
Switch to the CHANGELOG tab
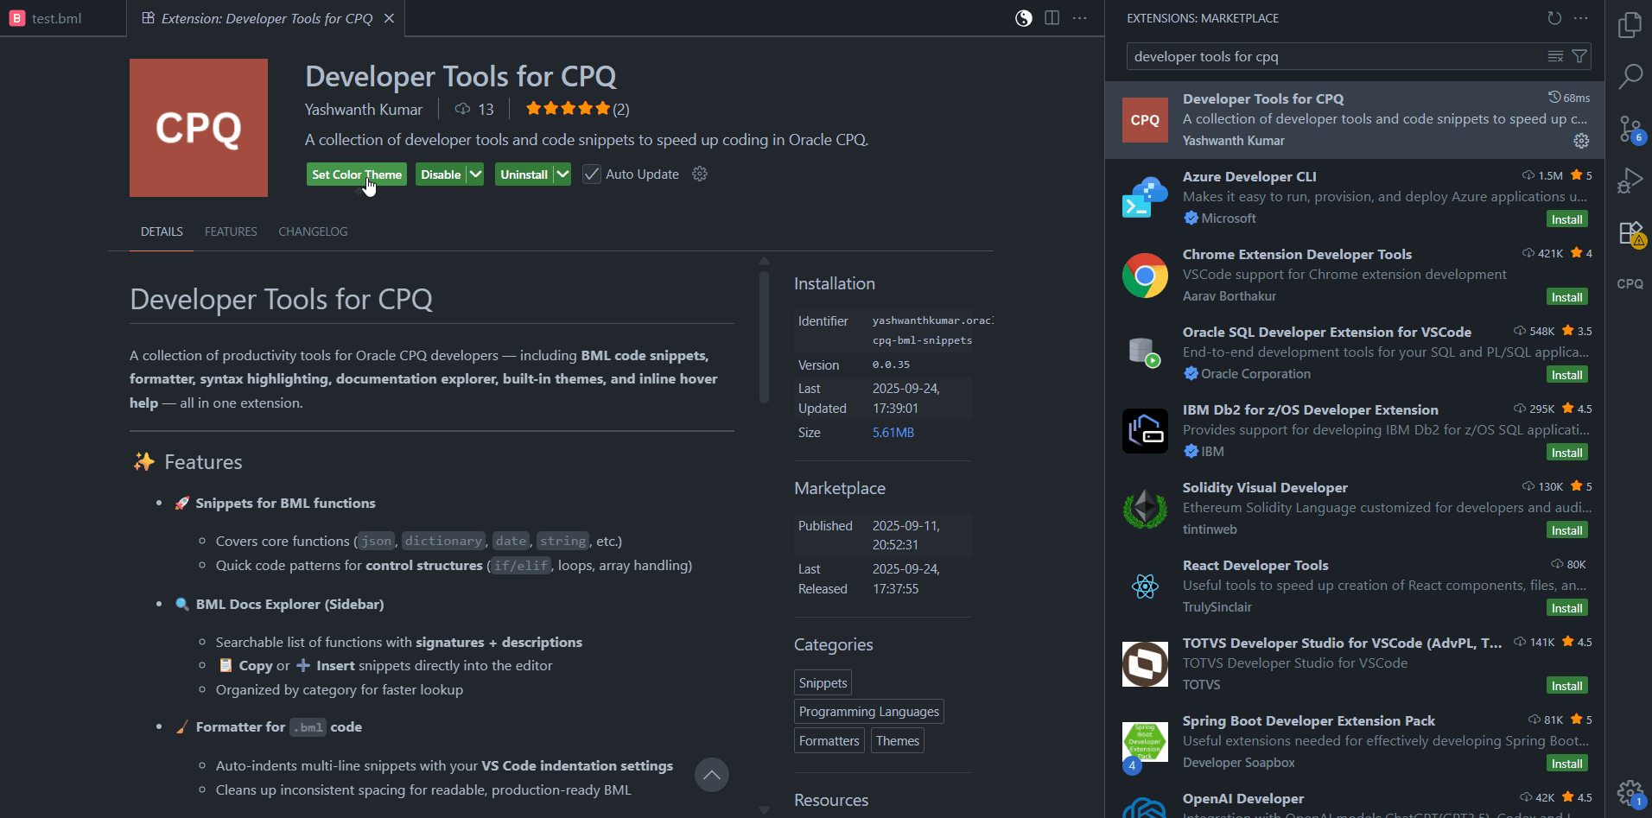(x=313, y=231)
